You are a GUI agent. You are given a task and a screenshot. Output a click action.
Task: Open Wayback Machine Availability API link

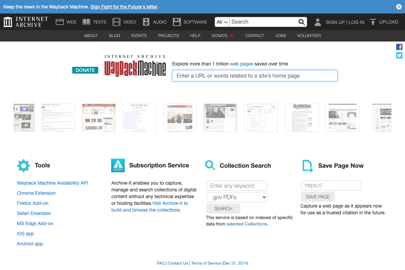(x=52, y=183)
